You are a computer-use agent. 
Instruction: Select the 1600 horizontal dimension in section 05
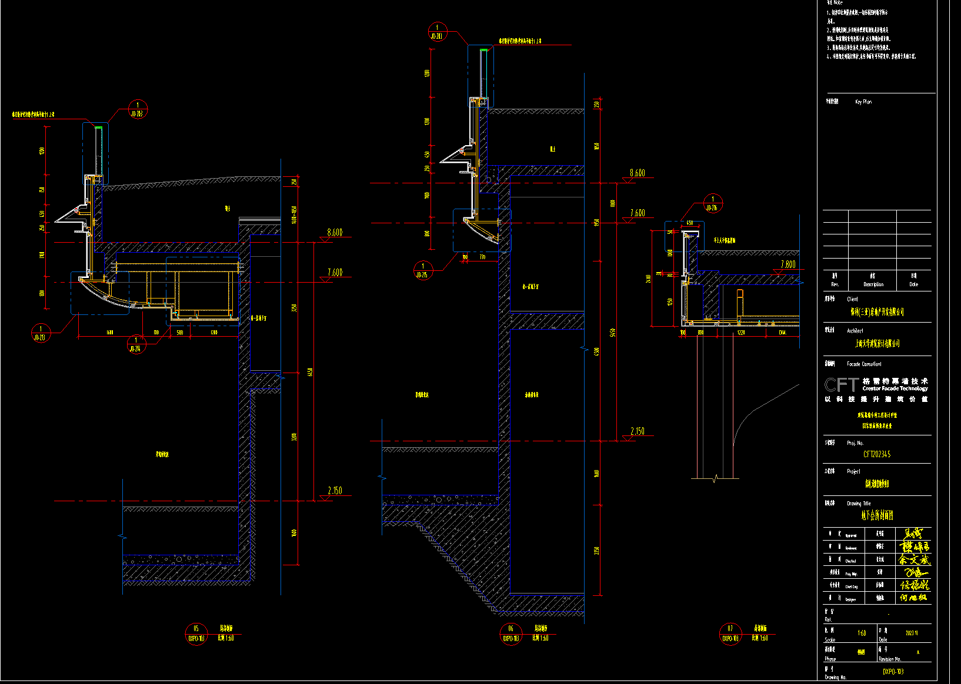109,333
